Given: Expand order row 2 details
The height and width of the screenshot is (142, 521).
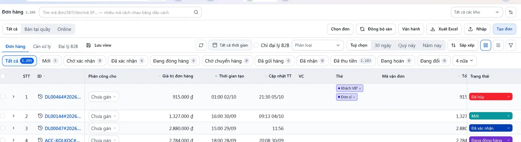Looking at the screenshot, I should (x=14, y=116).
